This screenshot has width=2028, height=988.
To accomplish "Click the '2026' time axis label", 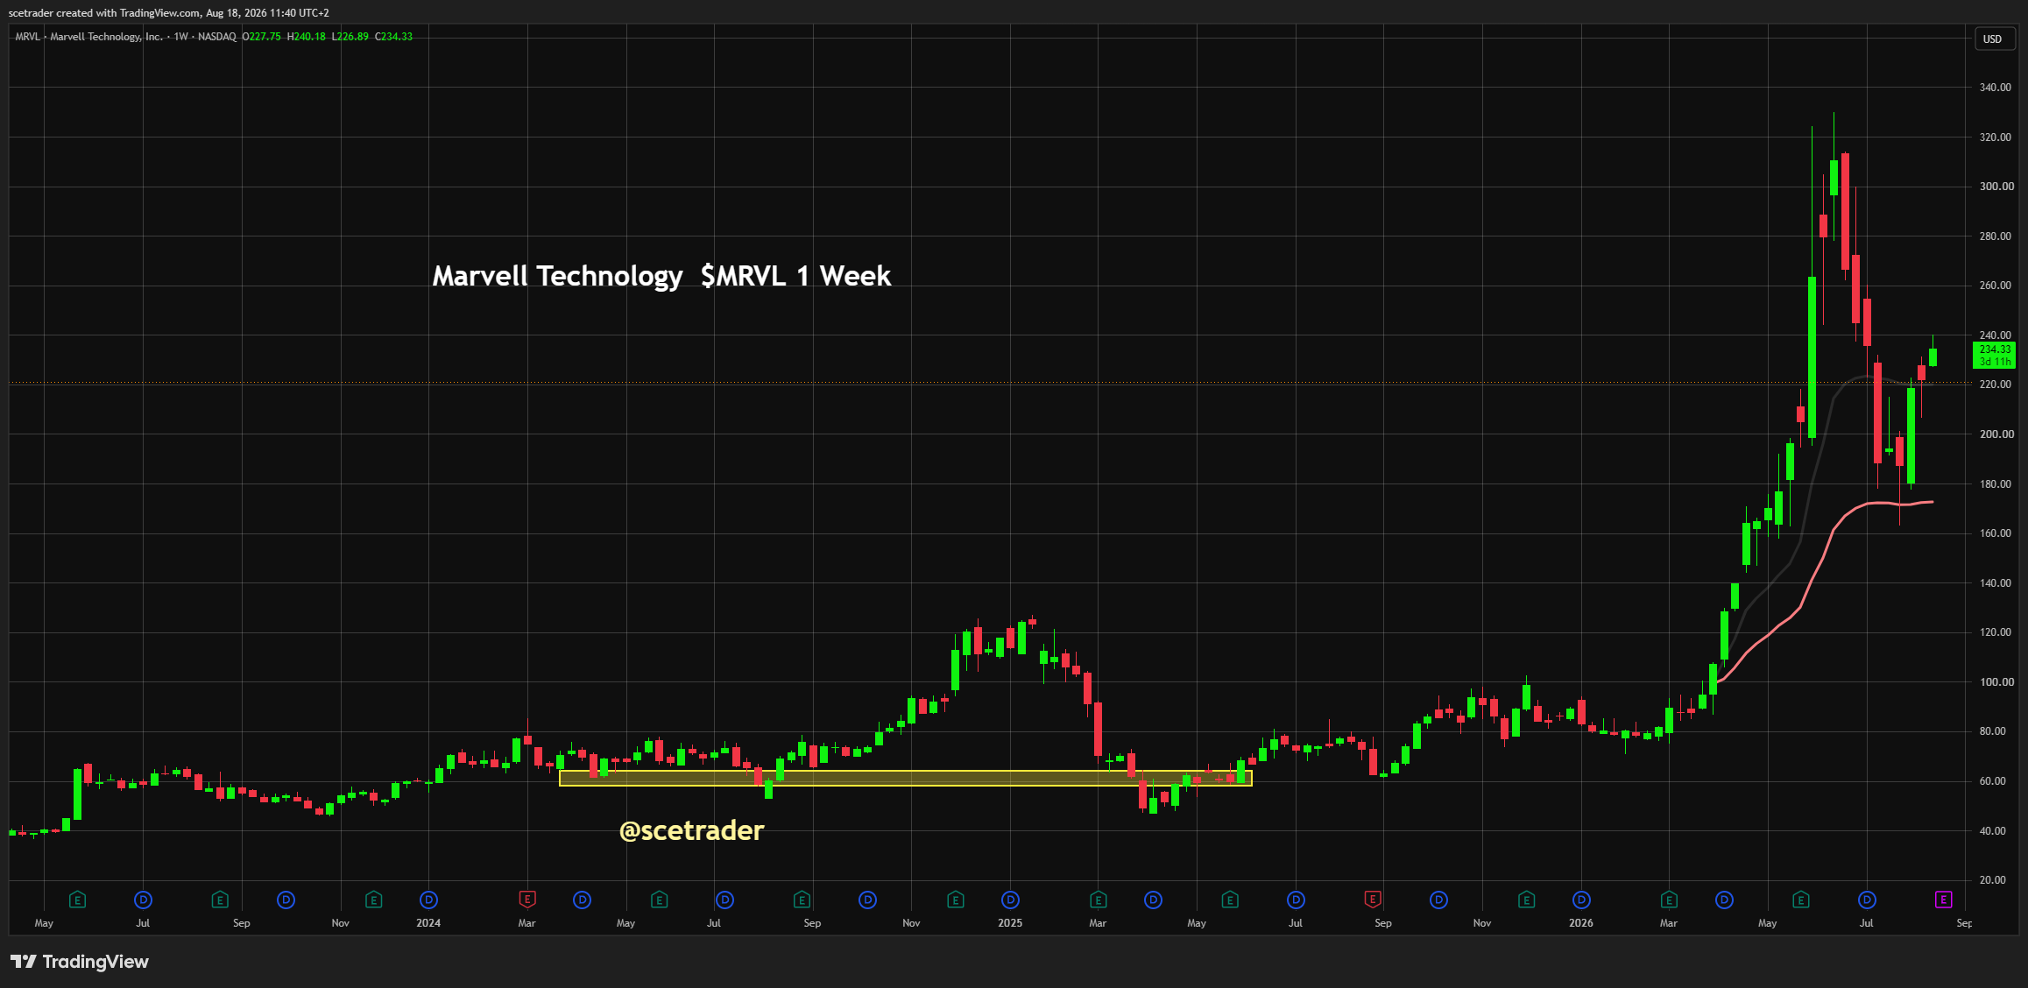I will click(x=1581, y=923).
